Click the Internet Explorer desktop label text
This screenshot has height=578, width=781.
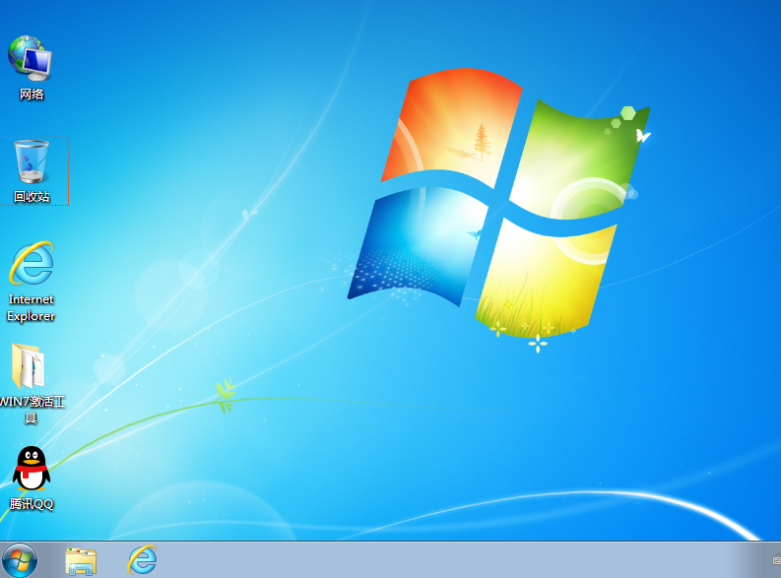pyautogui.click(x=32, y=307)
